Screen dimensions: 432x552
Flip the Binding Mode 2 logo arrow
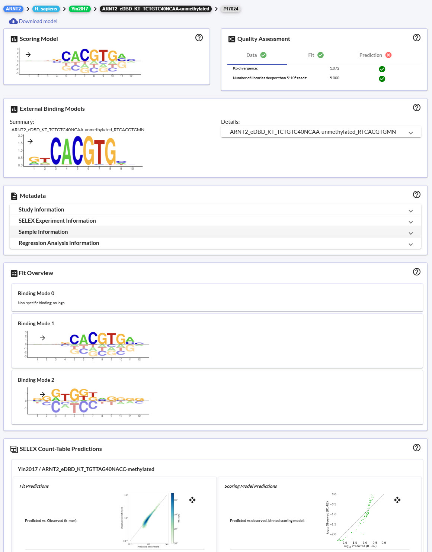[x=42, y=394]
